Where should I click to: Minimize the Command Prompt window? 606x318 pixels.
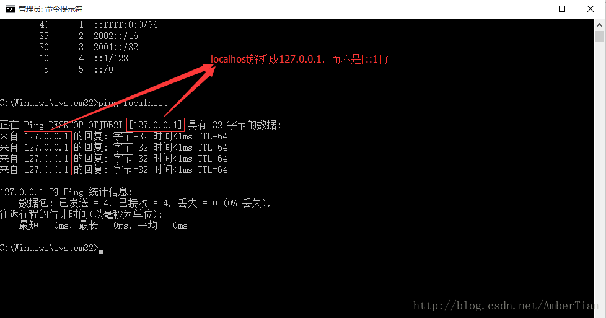[534, 9]
